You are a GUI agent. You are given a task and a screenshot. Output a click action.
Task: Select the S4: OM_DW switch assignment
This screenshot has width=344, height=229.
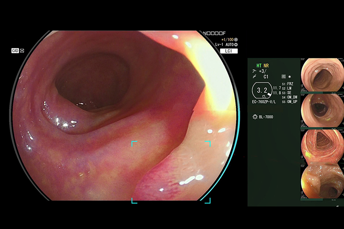290,97
